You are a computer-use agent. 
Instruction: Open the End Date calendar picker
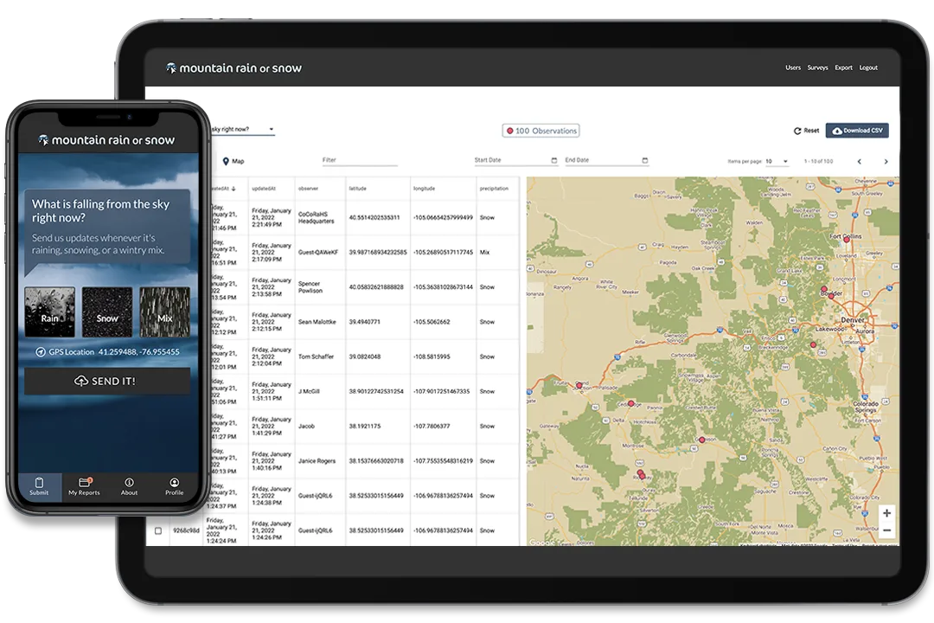(x=644, y=160)
